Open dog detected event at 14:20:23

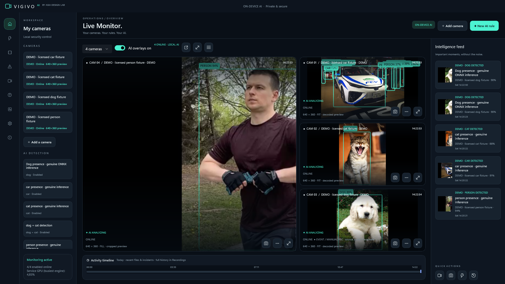pos(468,106)
